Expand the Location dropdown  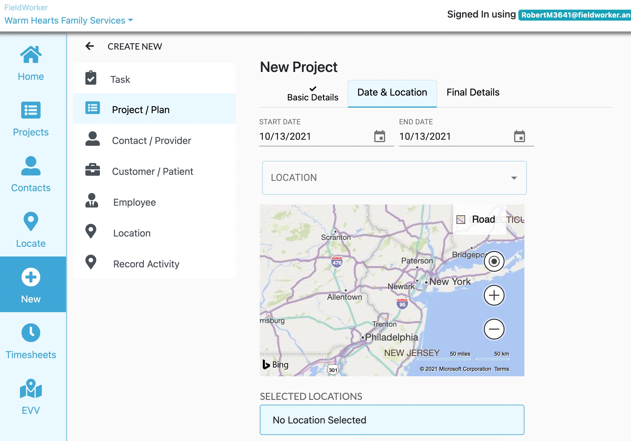click(394, 178)
